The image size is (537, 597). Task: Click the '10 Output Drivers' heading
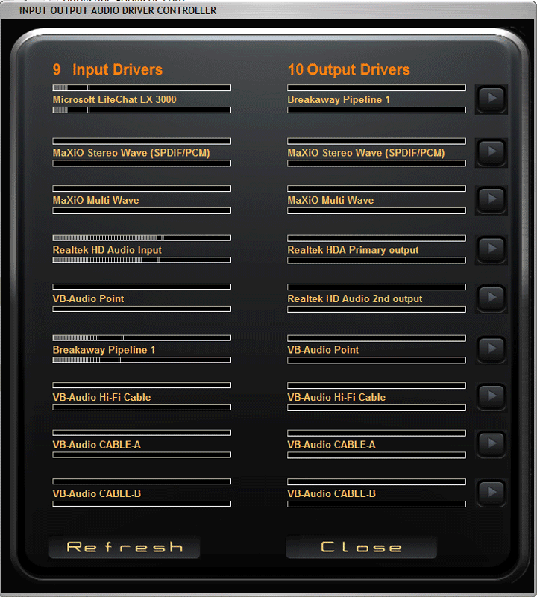(x=348, y=69)
